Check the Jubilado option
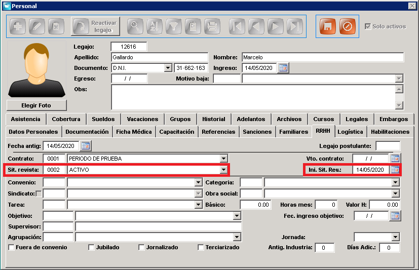 pos(91,248)
